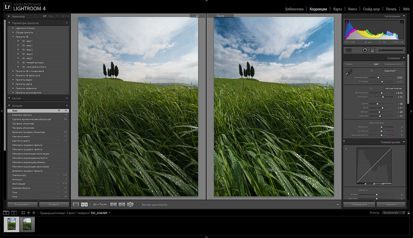Click the Before/After YY view icon
The width and height of the screenshot is (413, 238).
click(x=84, y=204)
